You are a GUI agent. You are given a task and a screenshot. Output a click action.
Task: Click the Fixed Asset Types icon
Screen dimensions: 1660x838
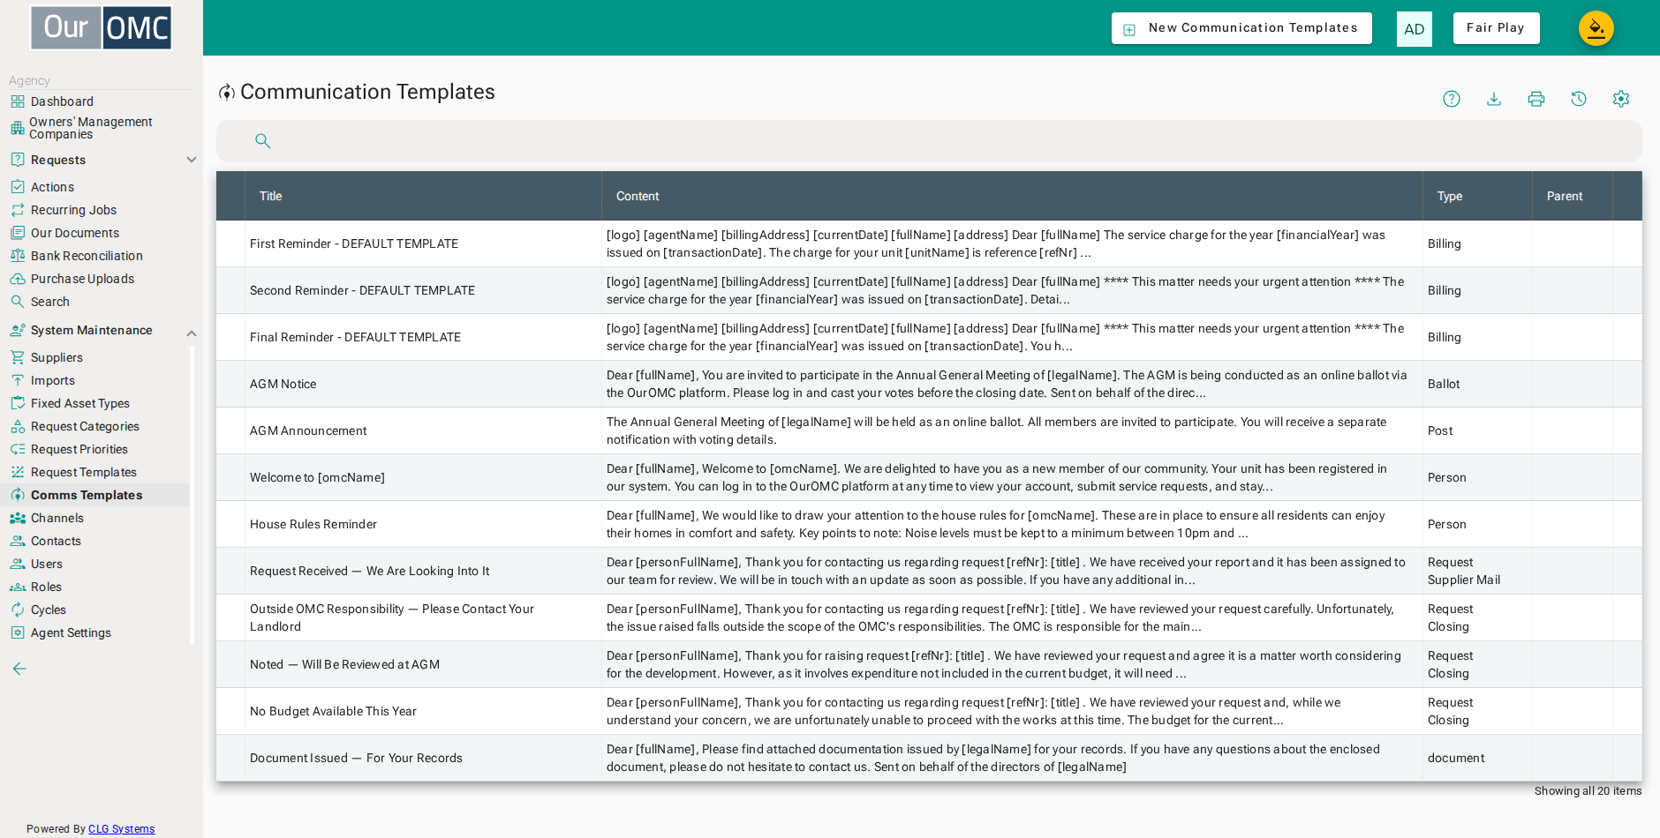tap(18, 403)
